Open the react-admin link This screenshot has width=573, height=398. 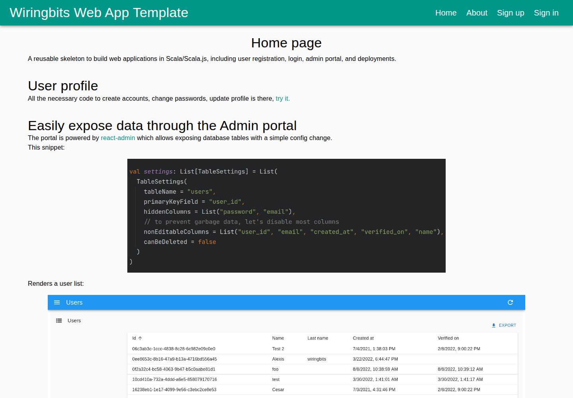(118, 138)
